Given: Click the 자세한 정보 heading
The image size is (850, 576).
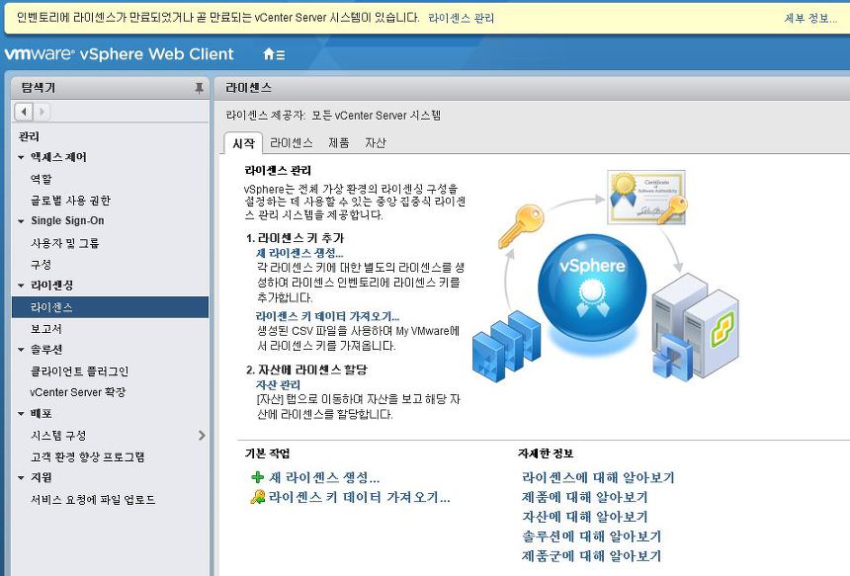Looking at the screenshot, I should pyautogui.click(x=546, y=453).
